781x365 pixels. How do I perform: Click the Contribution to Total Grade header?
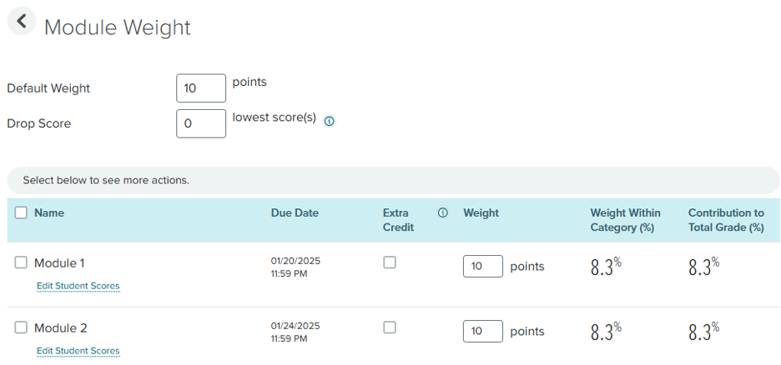click(x=726, y=220)
